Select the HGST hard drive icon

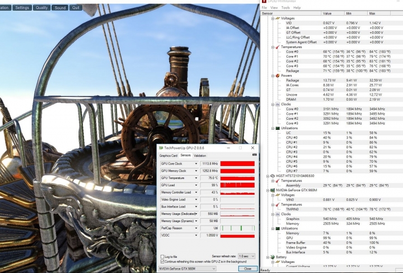pyautogui.click(x=273, y=176)
